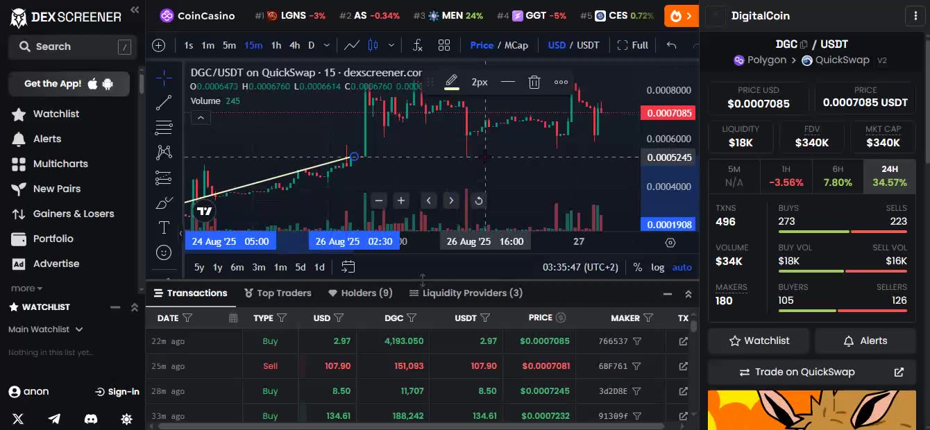The height and width of the screenshot is (430, 930).
Task: Open the chart layout grid selector
Action: 444,45
